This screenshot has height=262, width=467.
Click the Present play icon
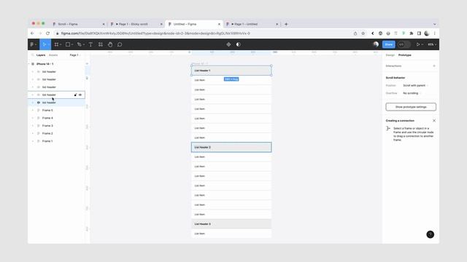[x=418, y=44]
